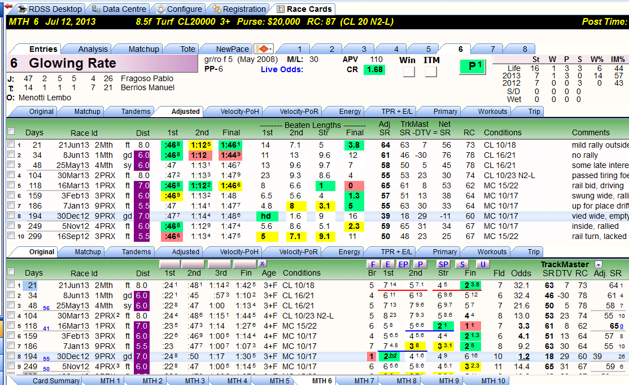Image resolution: width=629 pixels, height=385 pixels.
Task: Click the card icon on Race Cards tab
Action: click(281, 9)
